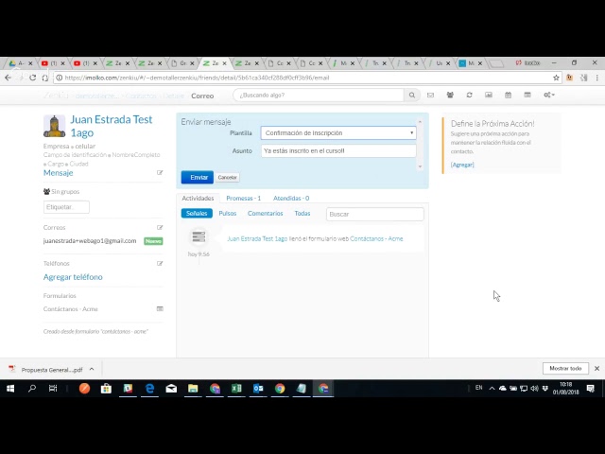Click Juan Estrada Test 1ago contact name heading
605x454 pixels.
(x=112, y=126)
